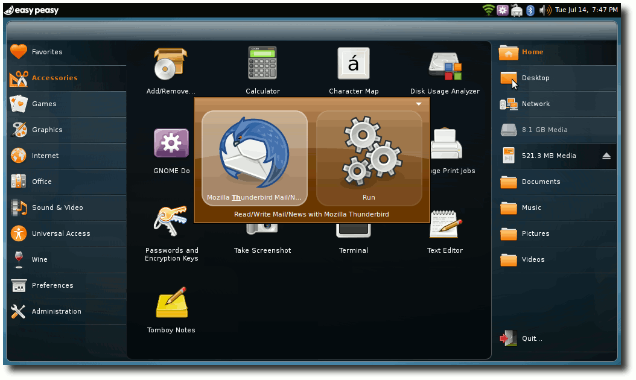
Task: Switch to the Office category
Action: 67,182
